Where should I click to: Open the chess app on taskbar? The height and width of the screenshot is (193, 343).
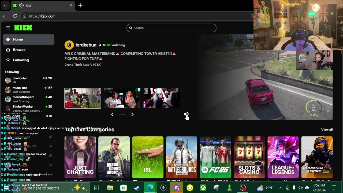pyautogui.click(x=229, y=188)
